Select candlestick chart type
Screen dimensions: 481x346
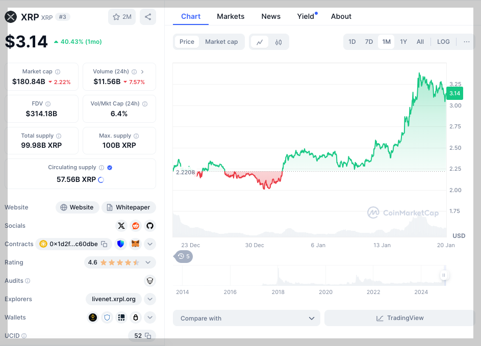pos(279,42)
